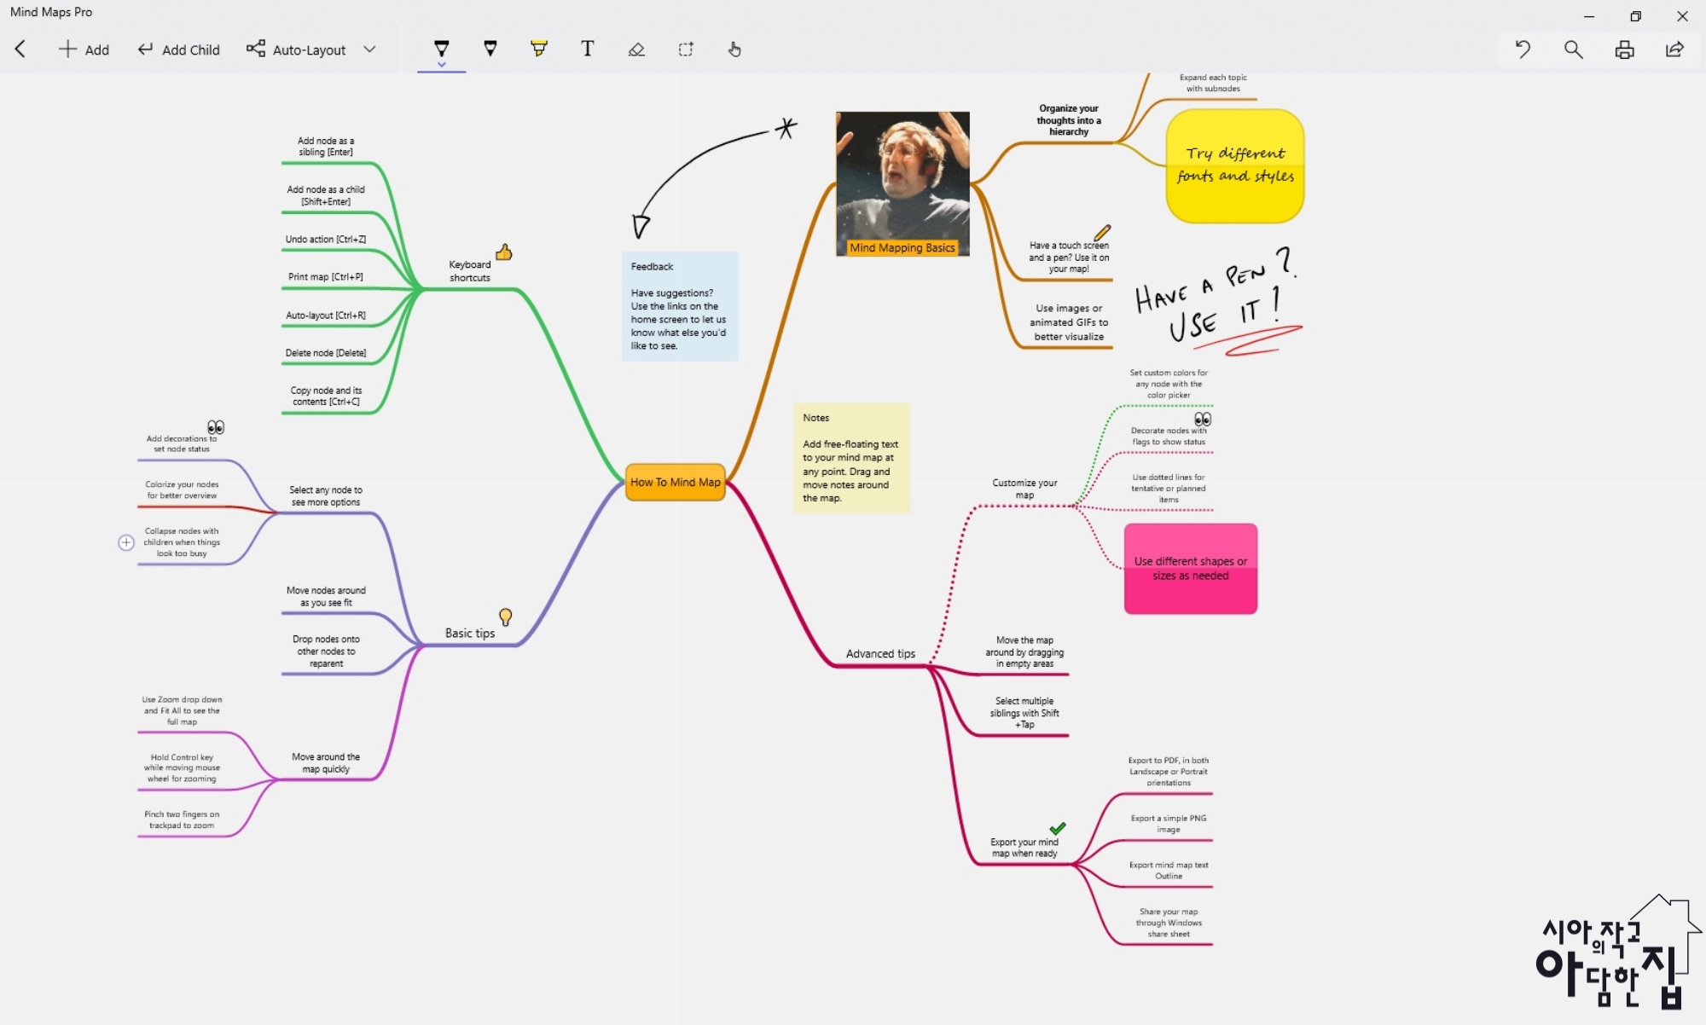Click the Mind Mapping Basics image node
Viewport: 1706px width, 1025px height.
click(902, 183)
